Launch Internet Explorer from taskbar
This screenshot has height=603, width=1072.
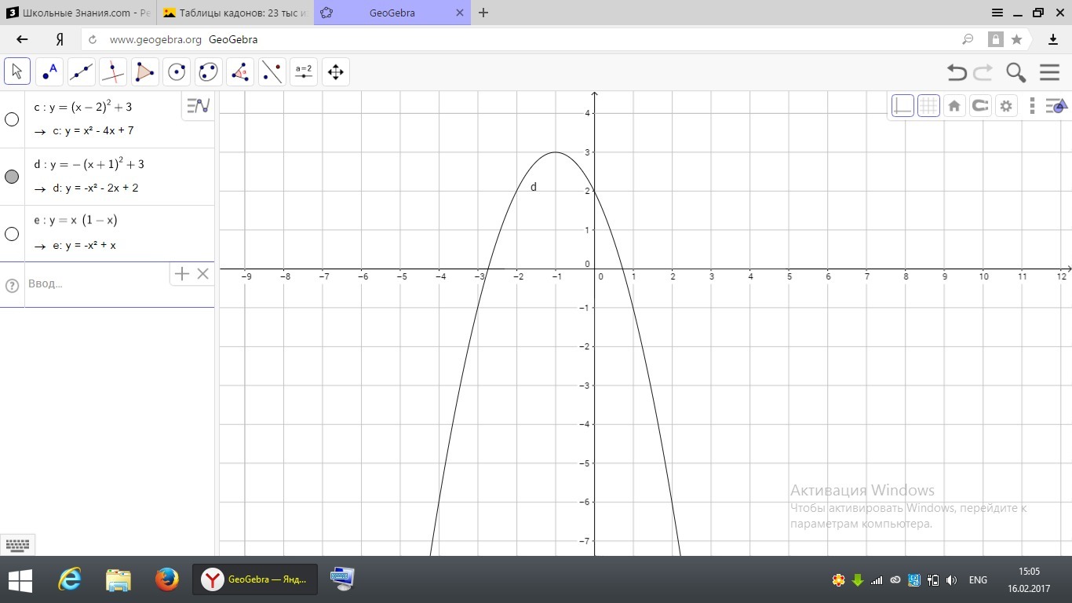70,580
